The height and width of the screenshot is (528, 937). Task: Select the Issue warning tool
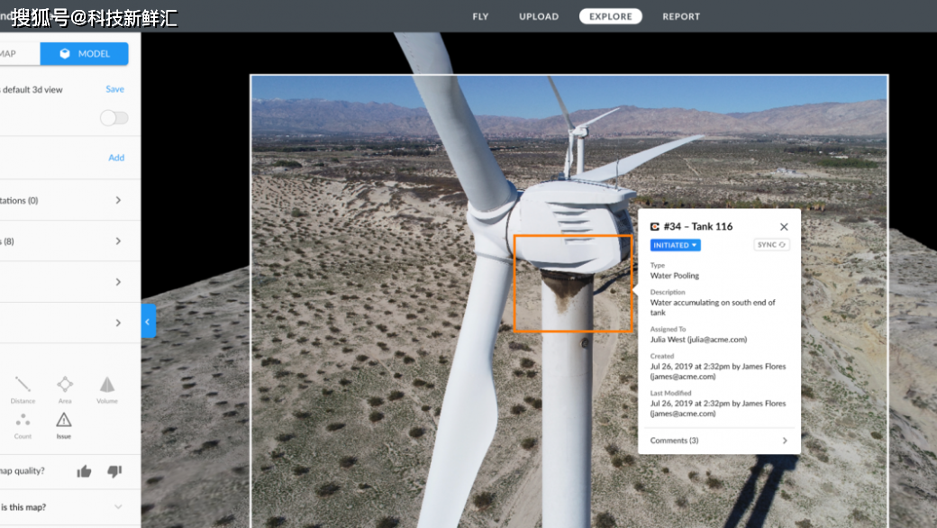tap(64, 423)
